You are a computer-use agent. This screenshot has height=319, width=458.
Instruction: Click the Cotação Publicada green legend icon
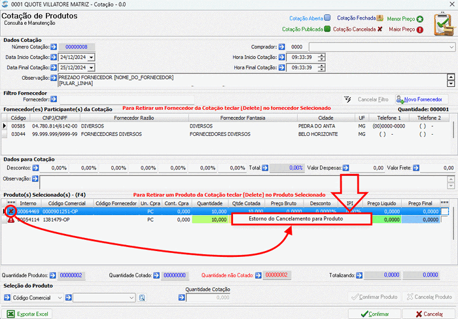click(x=327, y=29)
